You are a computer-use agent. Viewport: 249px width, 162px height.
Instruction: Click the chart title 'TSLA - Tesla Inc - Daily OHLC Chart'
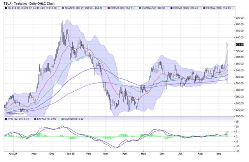[29, 3]
